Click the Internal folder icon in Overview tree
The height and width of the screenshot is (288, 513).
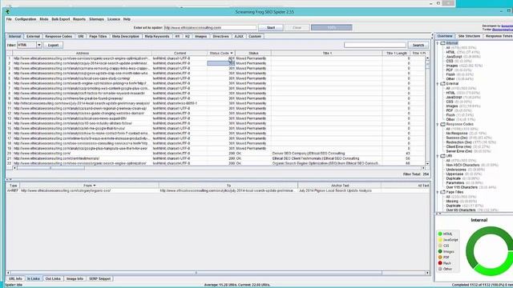(442, 43)
